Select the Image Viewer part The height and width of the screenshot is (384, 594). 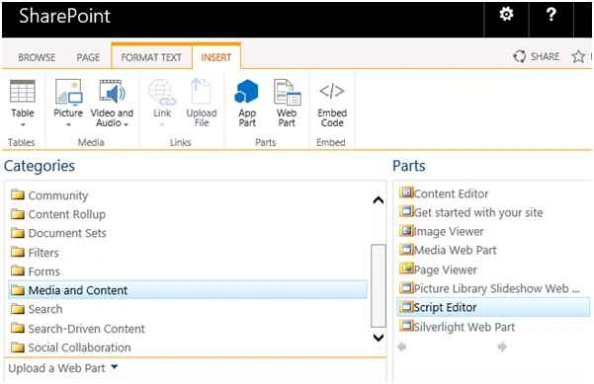coord(442,231)
